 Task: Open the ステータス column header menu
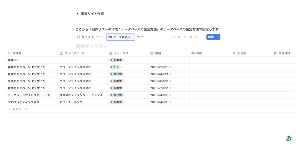[121, 53]
